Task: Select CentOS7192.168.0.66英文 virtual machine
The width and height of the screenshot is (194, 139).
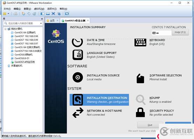Action: coord(28,51)
